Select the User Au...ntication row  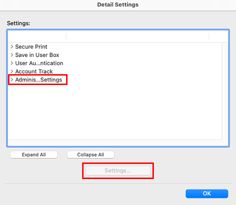pyautogui.click(x=115, y=63)
